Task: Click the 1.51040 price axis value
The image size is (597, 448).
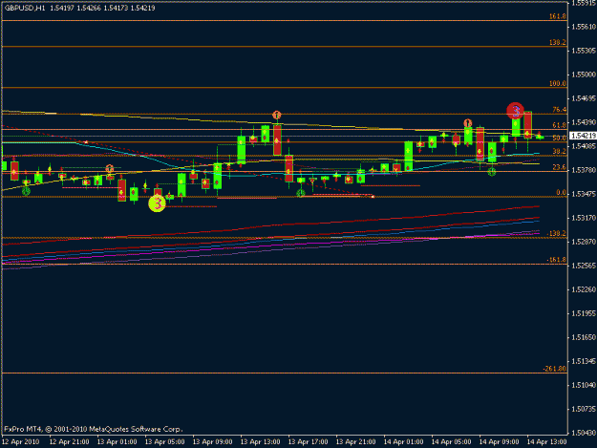Action: (x=584, y=385)
